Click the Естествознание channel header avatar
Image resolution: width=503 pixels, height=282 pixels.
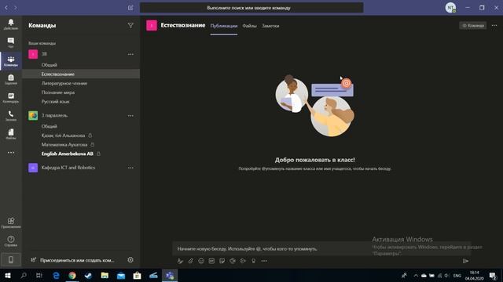point(152,25)
